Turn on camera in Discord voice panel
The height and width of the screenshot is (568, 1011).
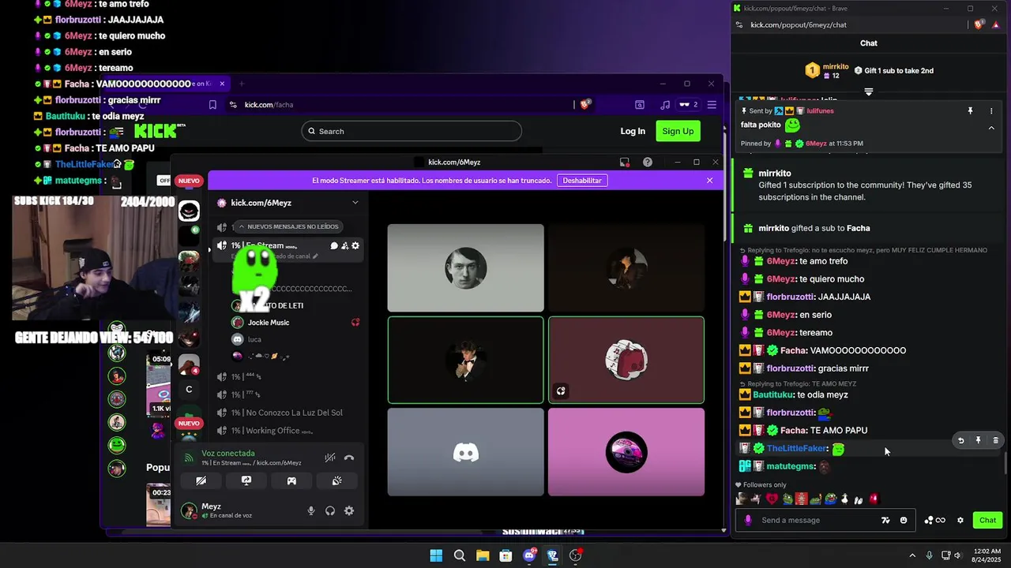(x=201, y=480)
